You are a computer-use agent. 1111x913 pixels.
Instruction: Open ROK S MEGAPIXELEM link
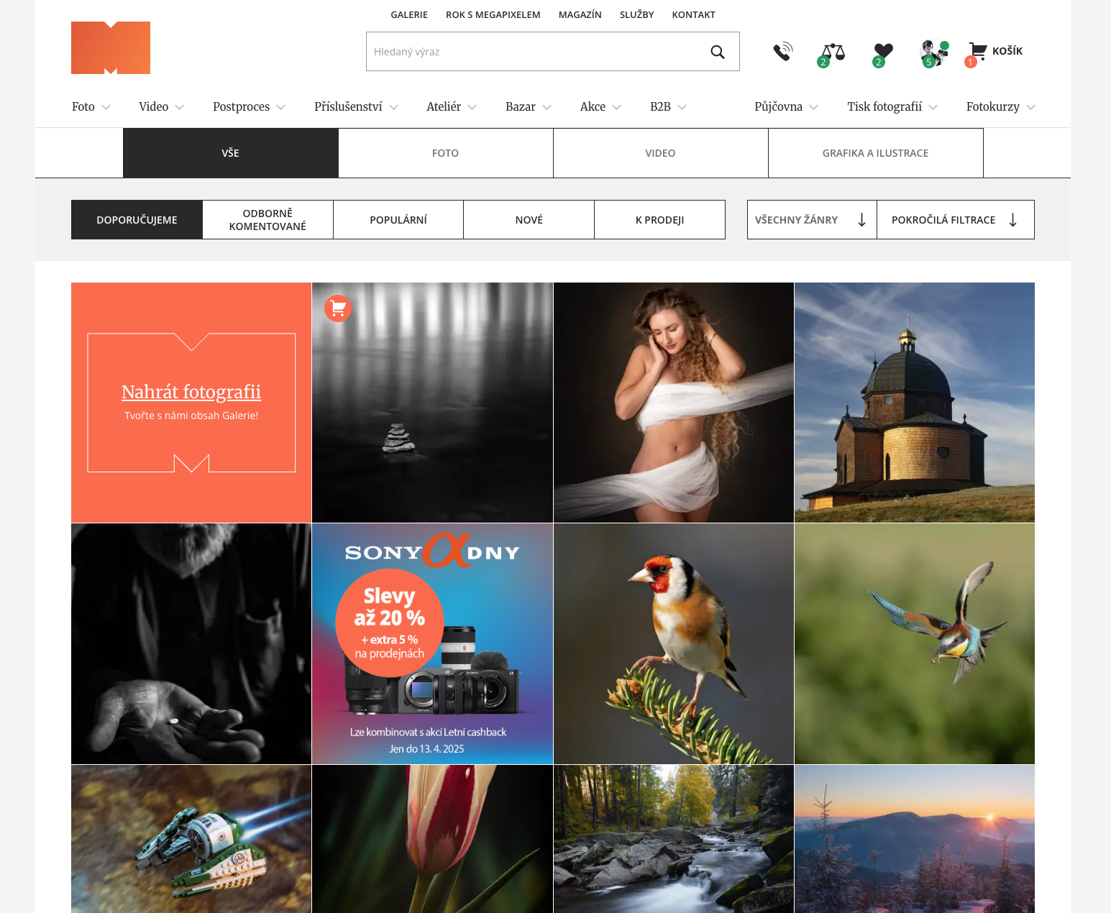[493, 14]
